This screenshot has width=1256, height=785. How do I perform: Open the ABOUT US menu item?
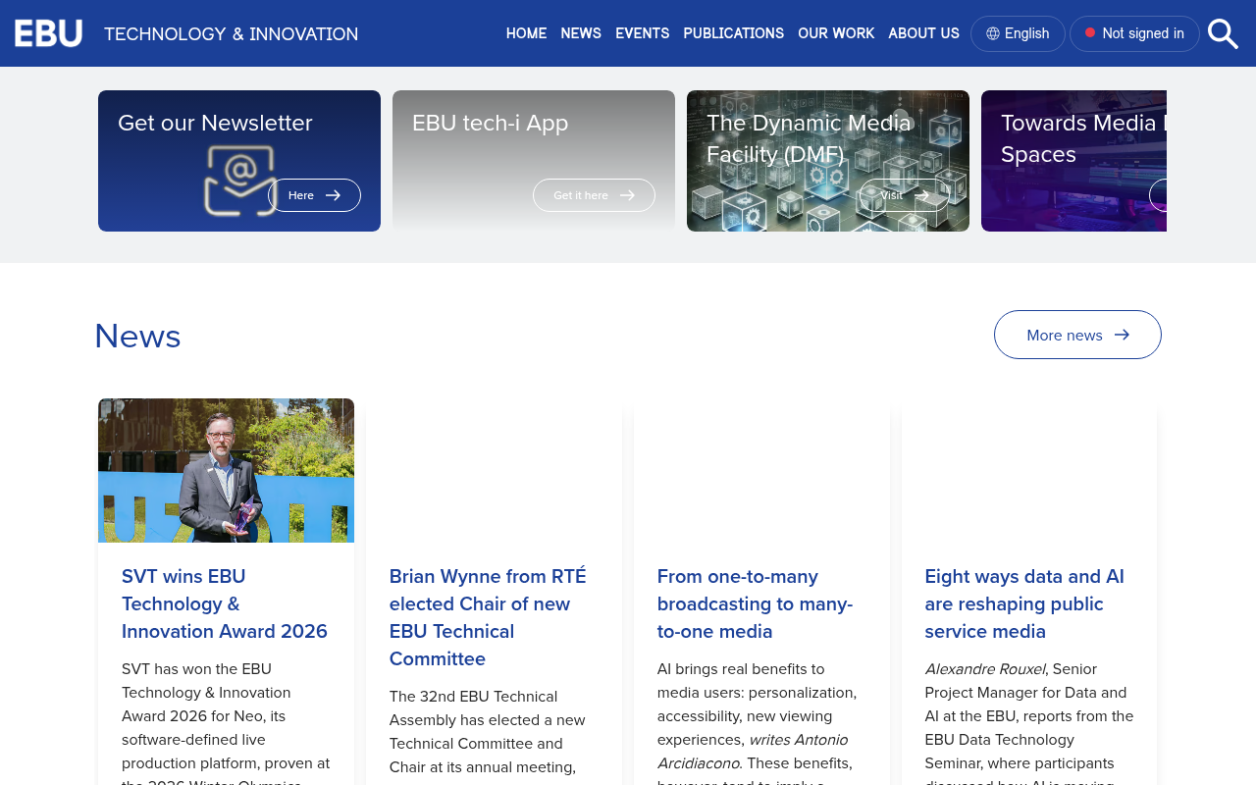click(x=924, y=33)
